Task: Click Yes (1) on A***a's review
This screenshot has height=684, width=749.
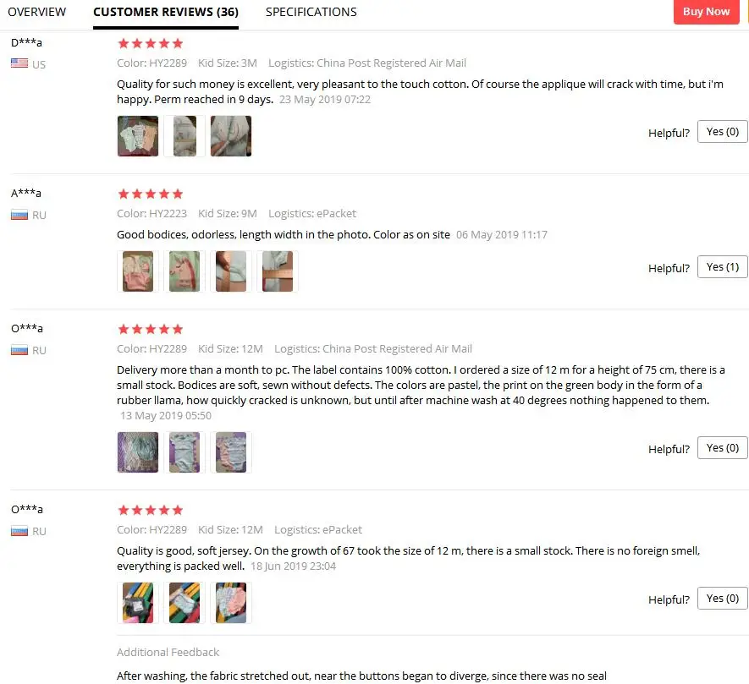Action: coord(722,267)
